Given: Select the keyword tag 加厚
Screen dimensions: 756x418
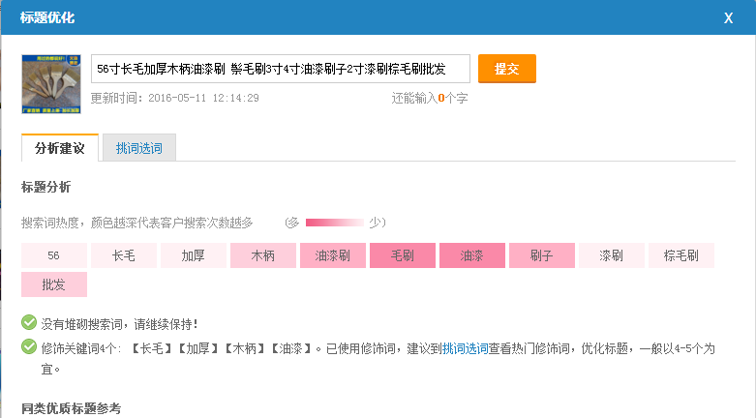Looking at the screenshot, I should [x=193, y=256].
